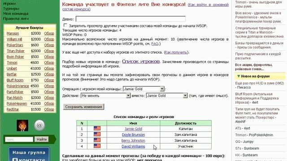Screen dimensions: 287x161
Task: Click the Капитан role cell
Action: tap(186, 129)
